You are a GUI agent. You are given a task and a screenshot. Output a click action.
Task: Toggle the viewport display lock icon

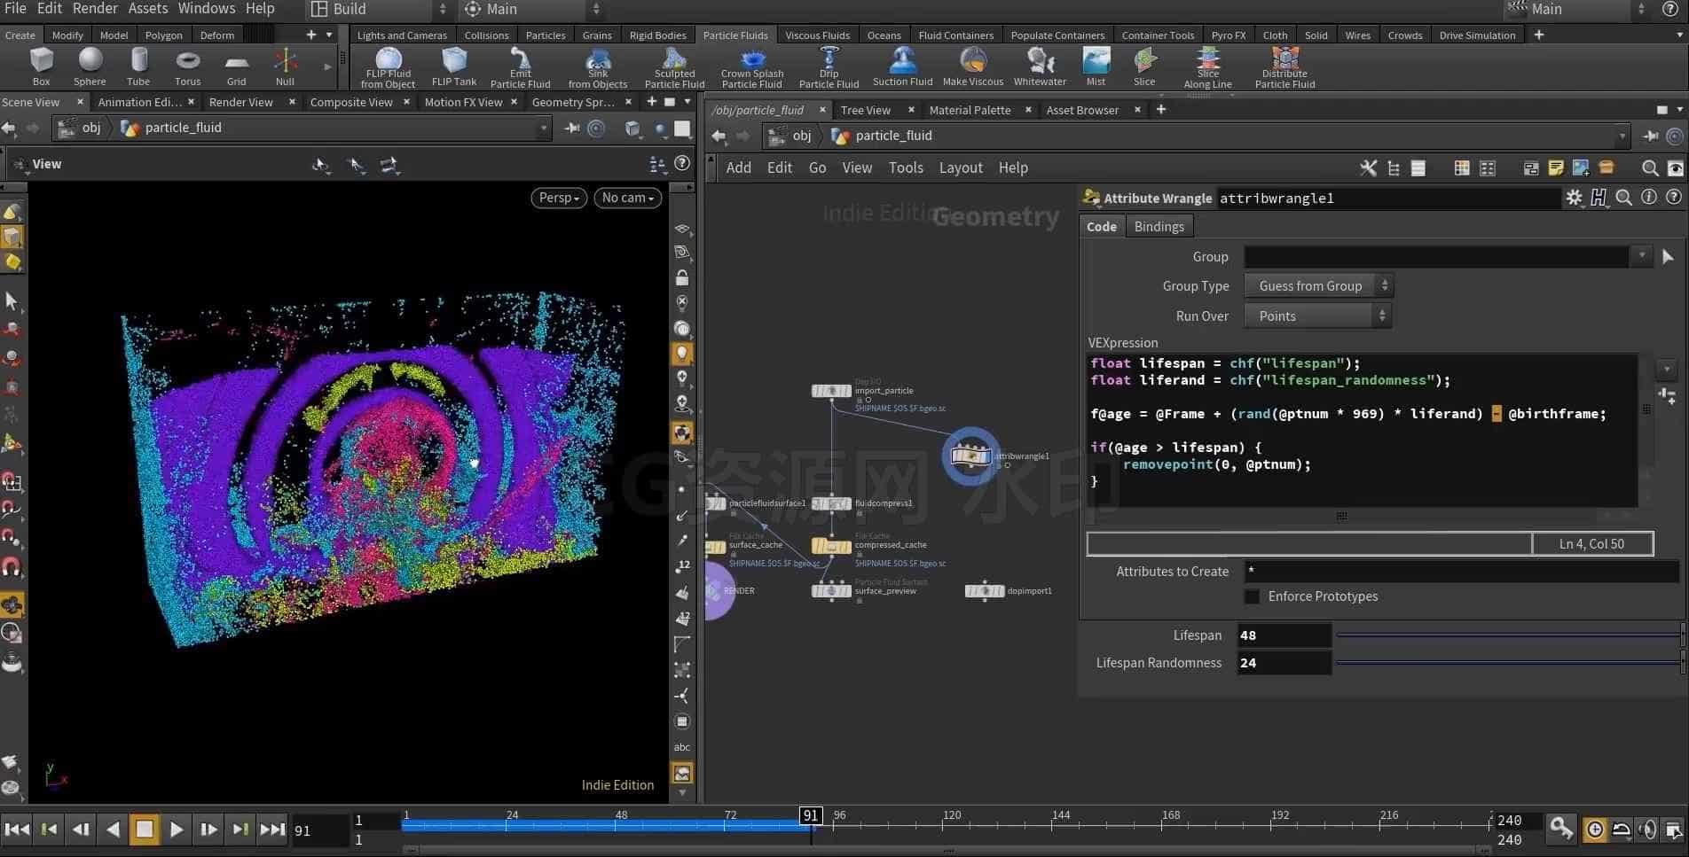click(681, 278)
